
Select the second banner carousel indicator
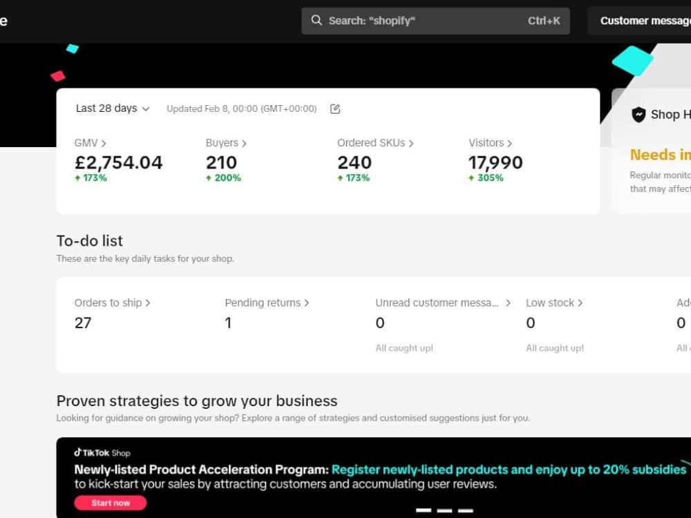[444, 510]
